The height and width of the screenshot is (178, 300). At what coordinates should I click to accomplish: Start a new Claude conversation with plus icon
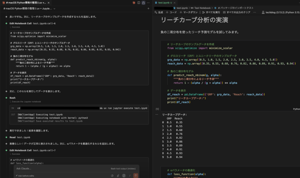pyautogui.click(x=148, y=8)
